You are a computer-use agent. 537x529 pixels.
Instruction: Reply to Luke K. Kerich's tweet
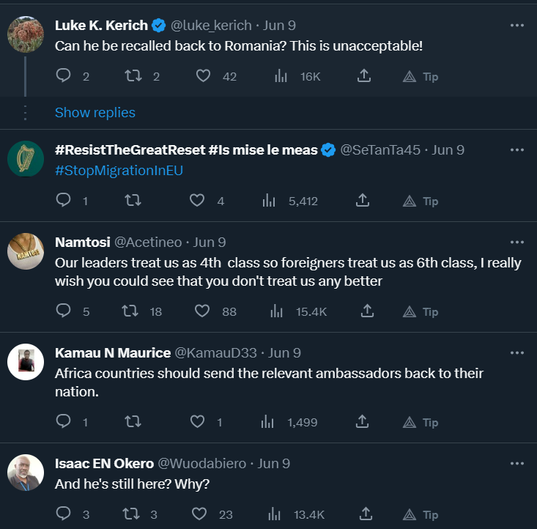[64, 75]
